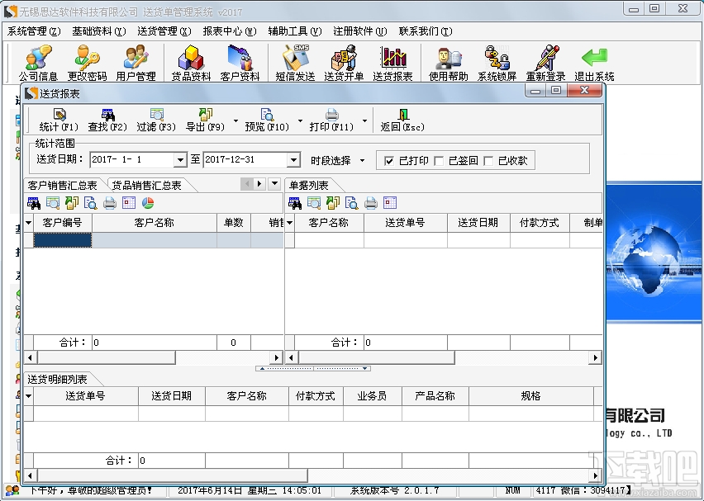This screenshot has height=501, width=704.
Task: Open 货品资料 toolbar icon
Action: click(x=191, y=64)
